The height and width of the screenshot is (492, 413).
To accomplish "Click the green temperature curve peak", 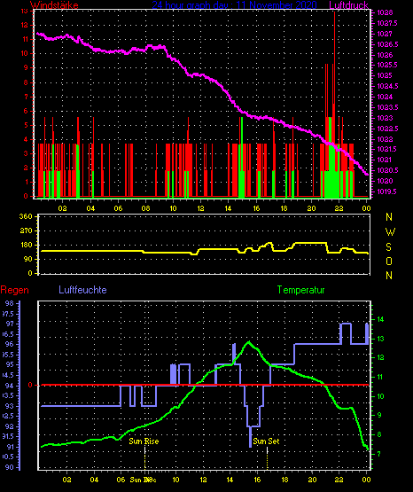I will pos(249,341).
